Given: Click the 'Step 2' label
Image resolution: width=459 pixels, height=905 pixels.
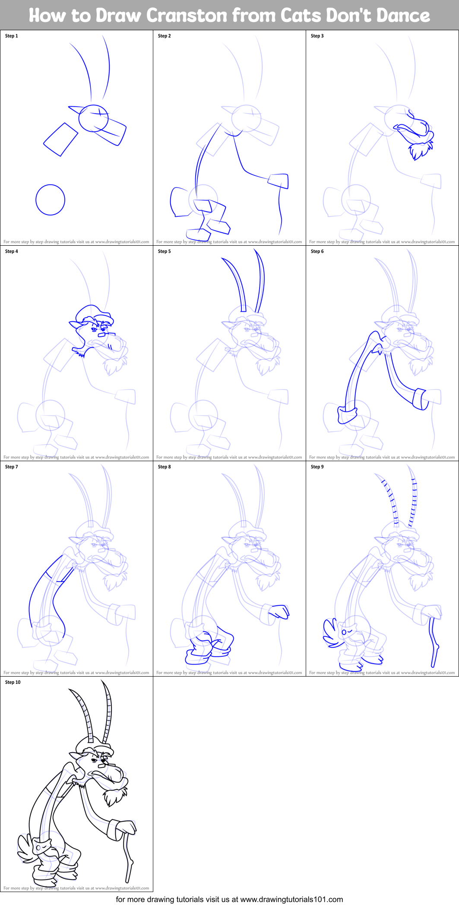Looking at the screenshot, I should (165, 36).
